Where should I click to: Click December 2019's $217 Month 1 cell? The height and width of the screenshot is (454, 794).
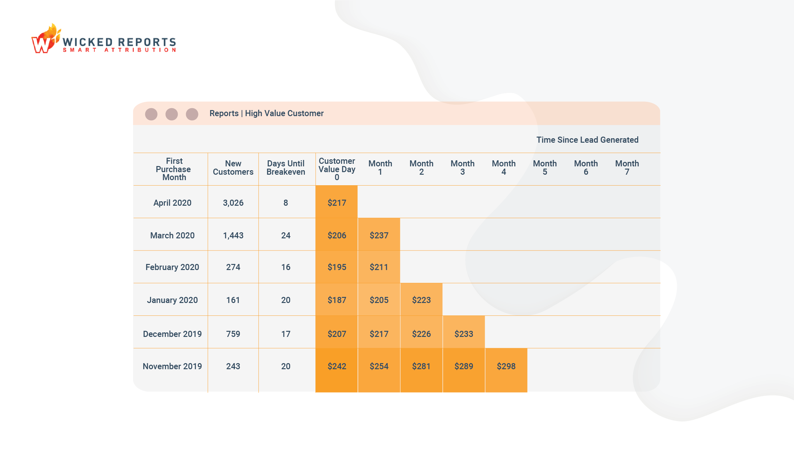coord(379,332)
